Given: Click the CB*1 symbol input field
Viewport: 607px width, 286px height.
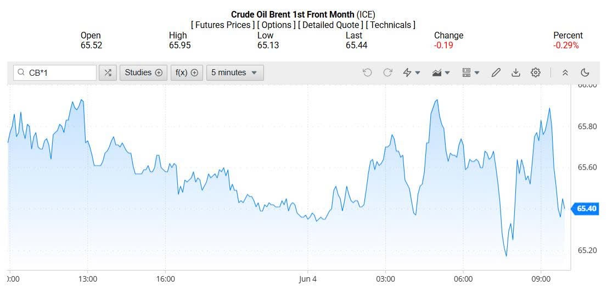Looking at the screenshot, I should (x=60, y=72).
